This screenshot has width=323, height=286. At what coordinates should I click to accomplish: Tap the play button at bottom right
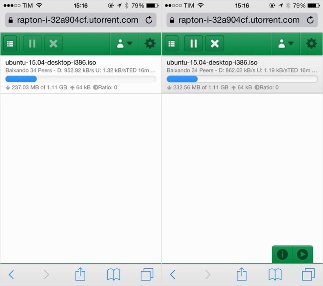303,255
